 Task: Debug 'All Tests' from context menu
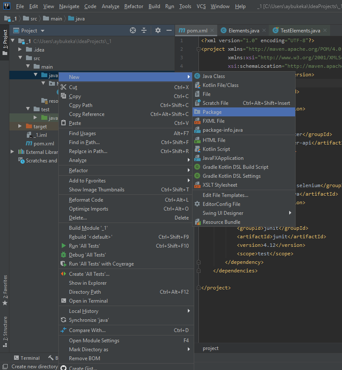tap(126, 255)
